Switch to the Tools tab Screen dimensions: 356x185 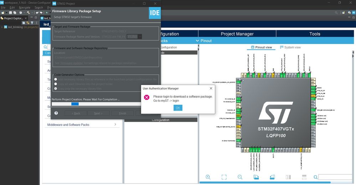pos(315,34)
